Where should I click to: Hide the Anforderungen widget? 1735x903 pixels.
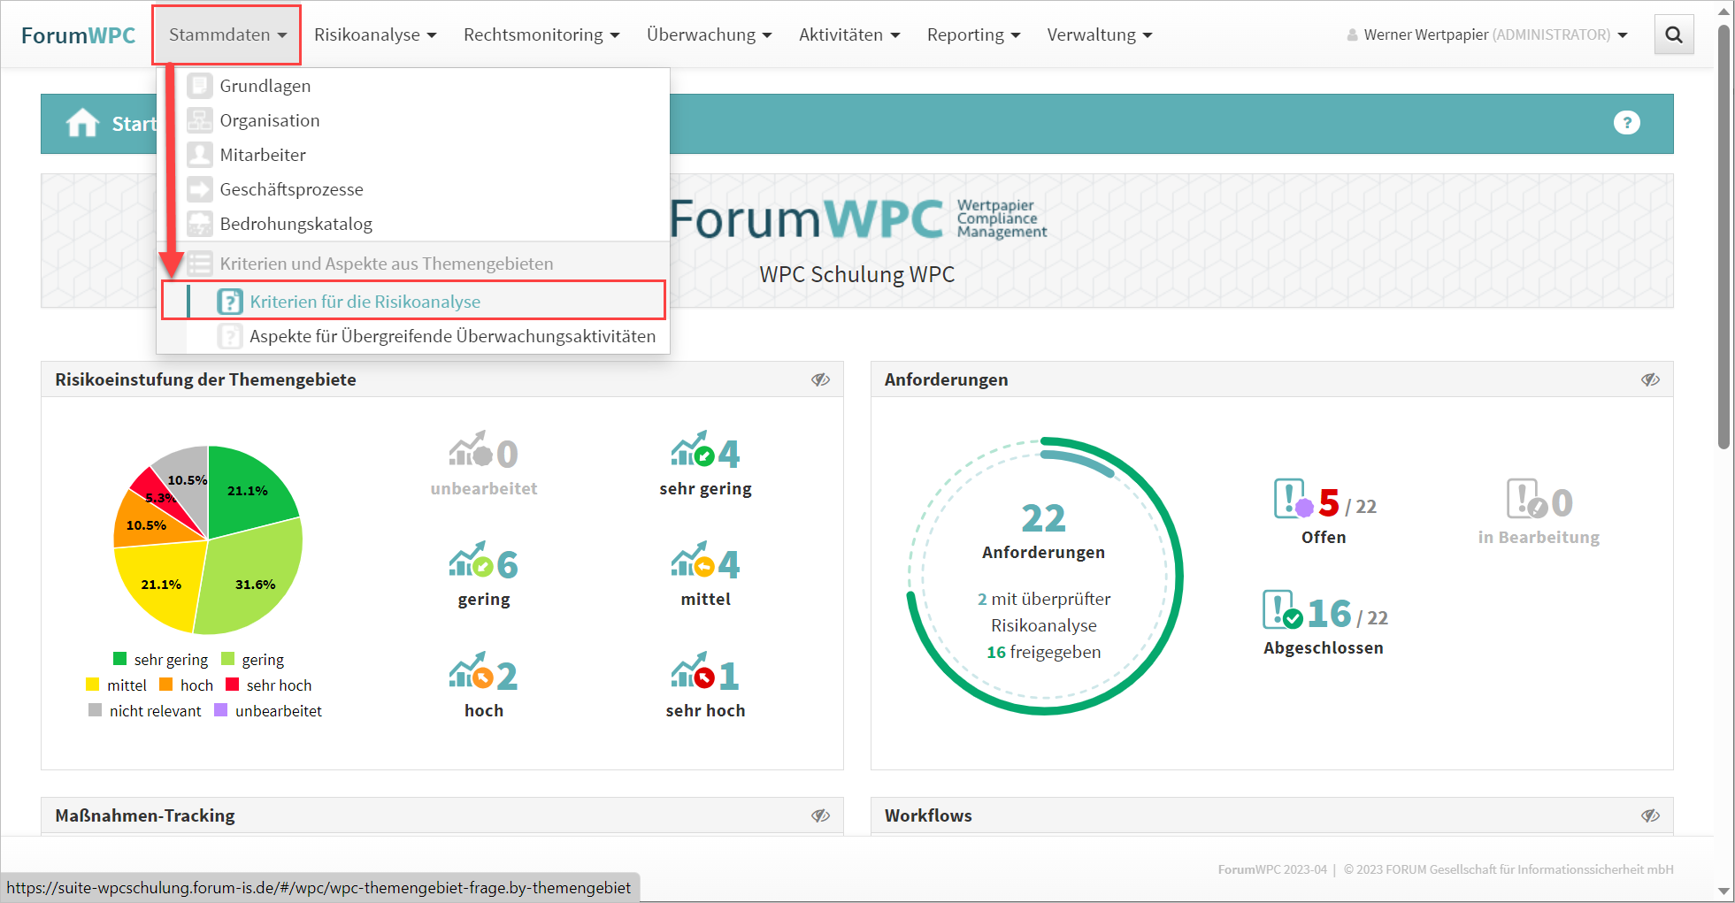(x=1650, y=379)
